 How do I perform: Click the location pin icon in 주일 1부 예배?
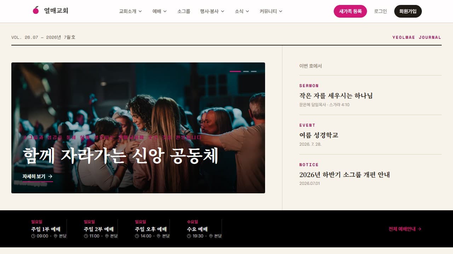click(x=56, y=236)
